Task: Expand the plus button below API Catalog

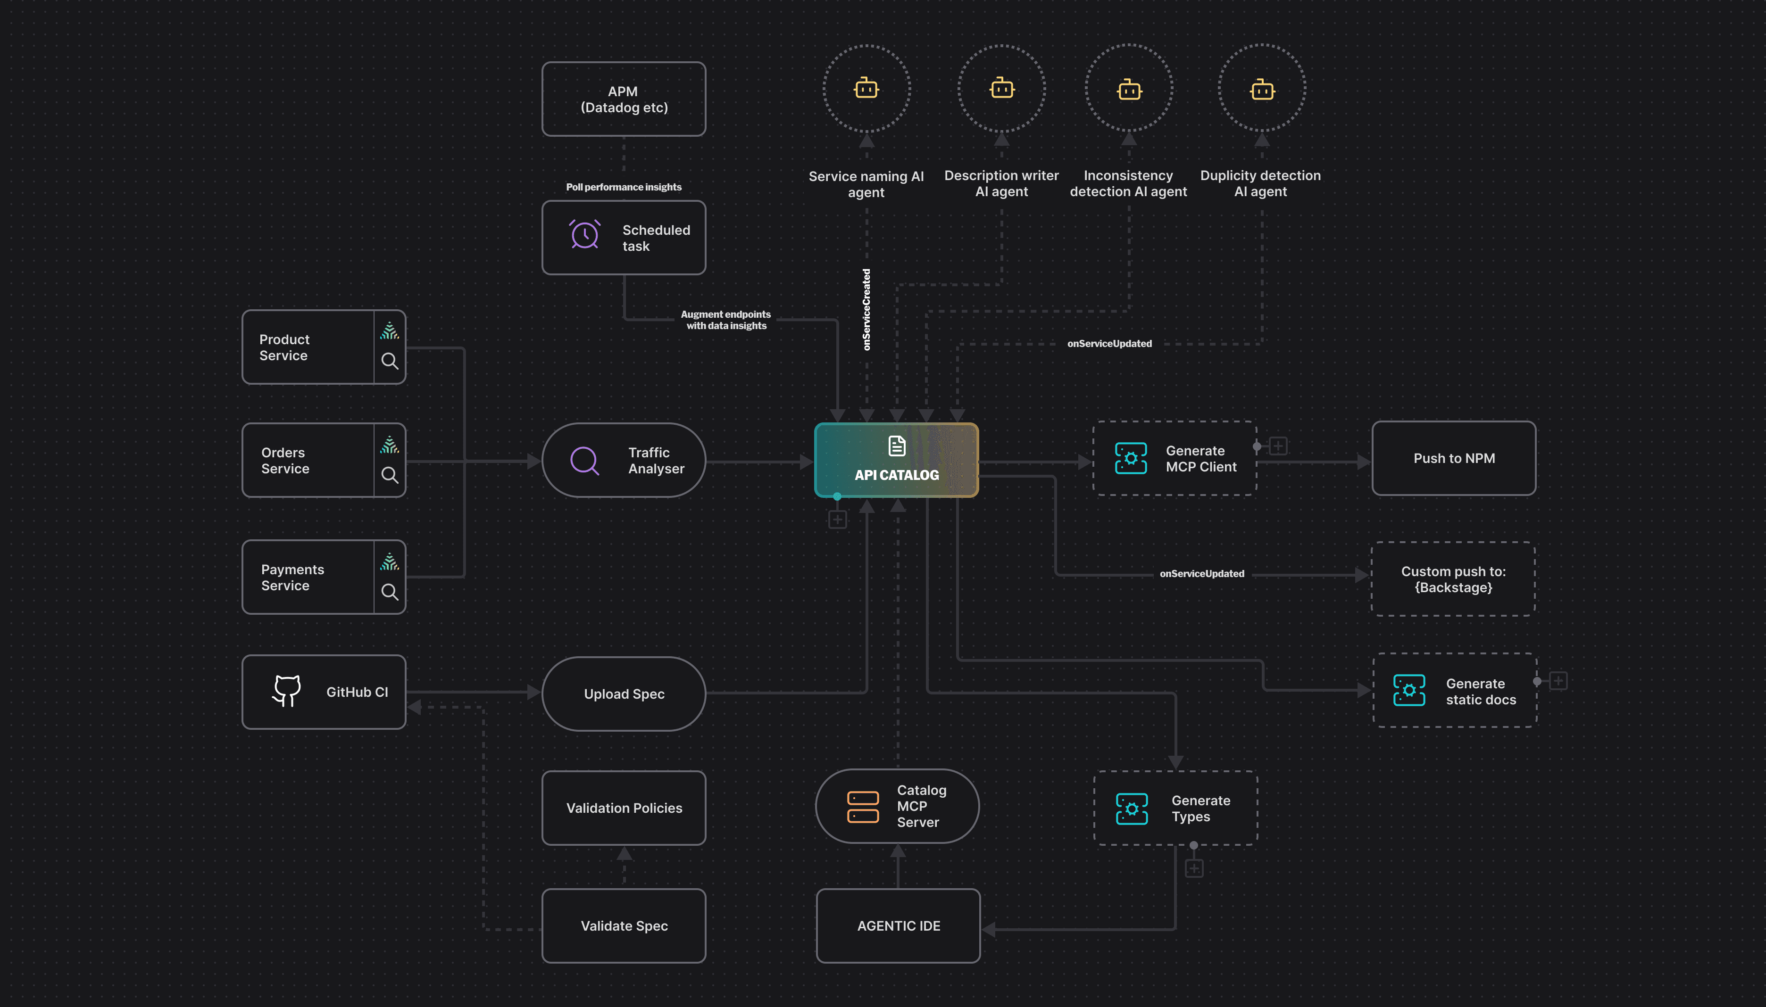Action: click(837, 520)
